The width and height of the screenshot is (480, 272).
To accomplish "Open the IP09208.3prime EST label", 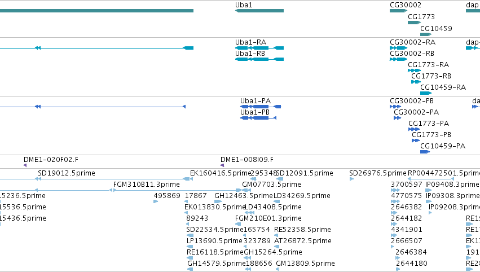I will point(454,207).
